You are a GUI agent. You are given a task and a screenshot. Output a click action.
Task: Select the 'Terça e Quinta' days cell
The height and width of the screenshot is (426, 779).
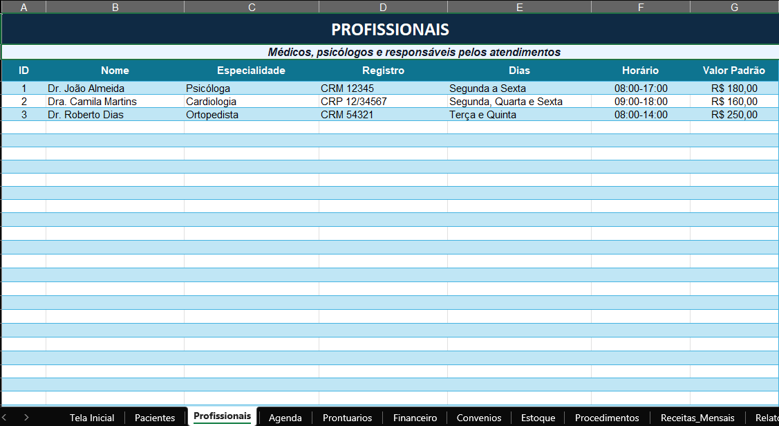pos(519,114)
